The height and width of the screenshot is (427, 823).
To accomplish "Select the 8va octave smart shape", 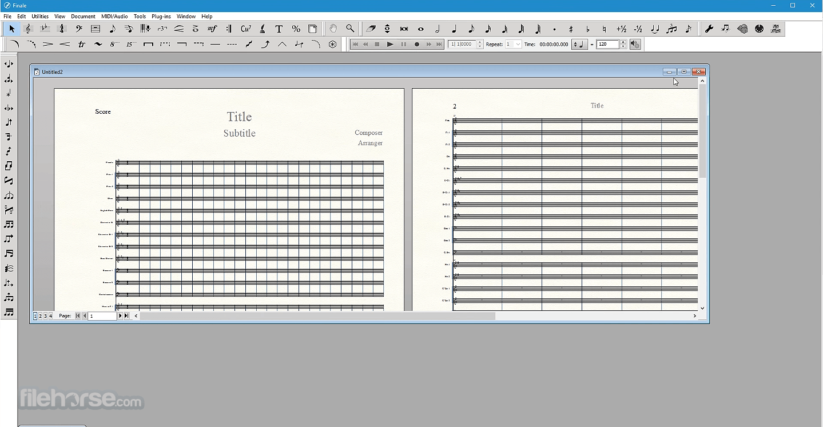I will (x=115, y=44).
